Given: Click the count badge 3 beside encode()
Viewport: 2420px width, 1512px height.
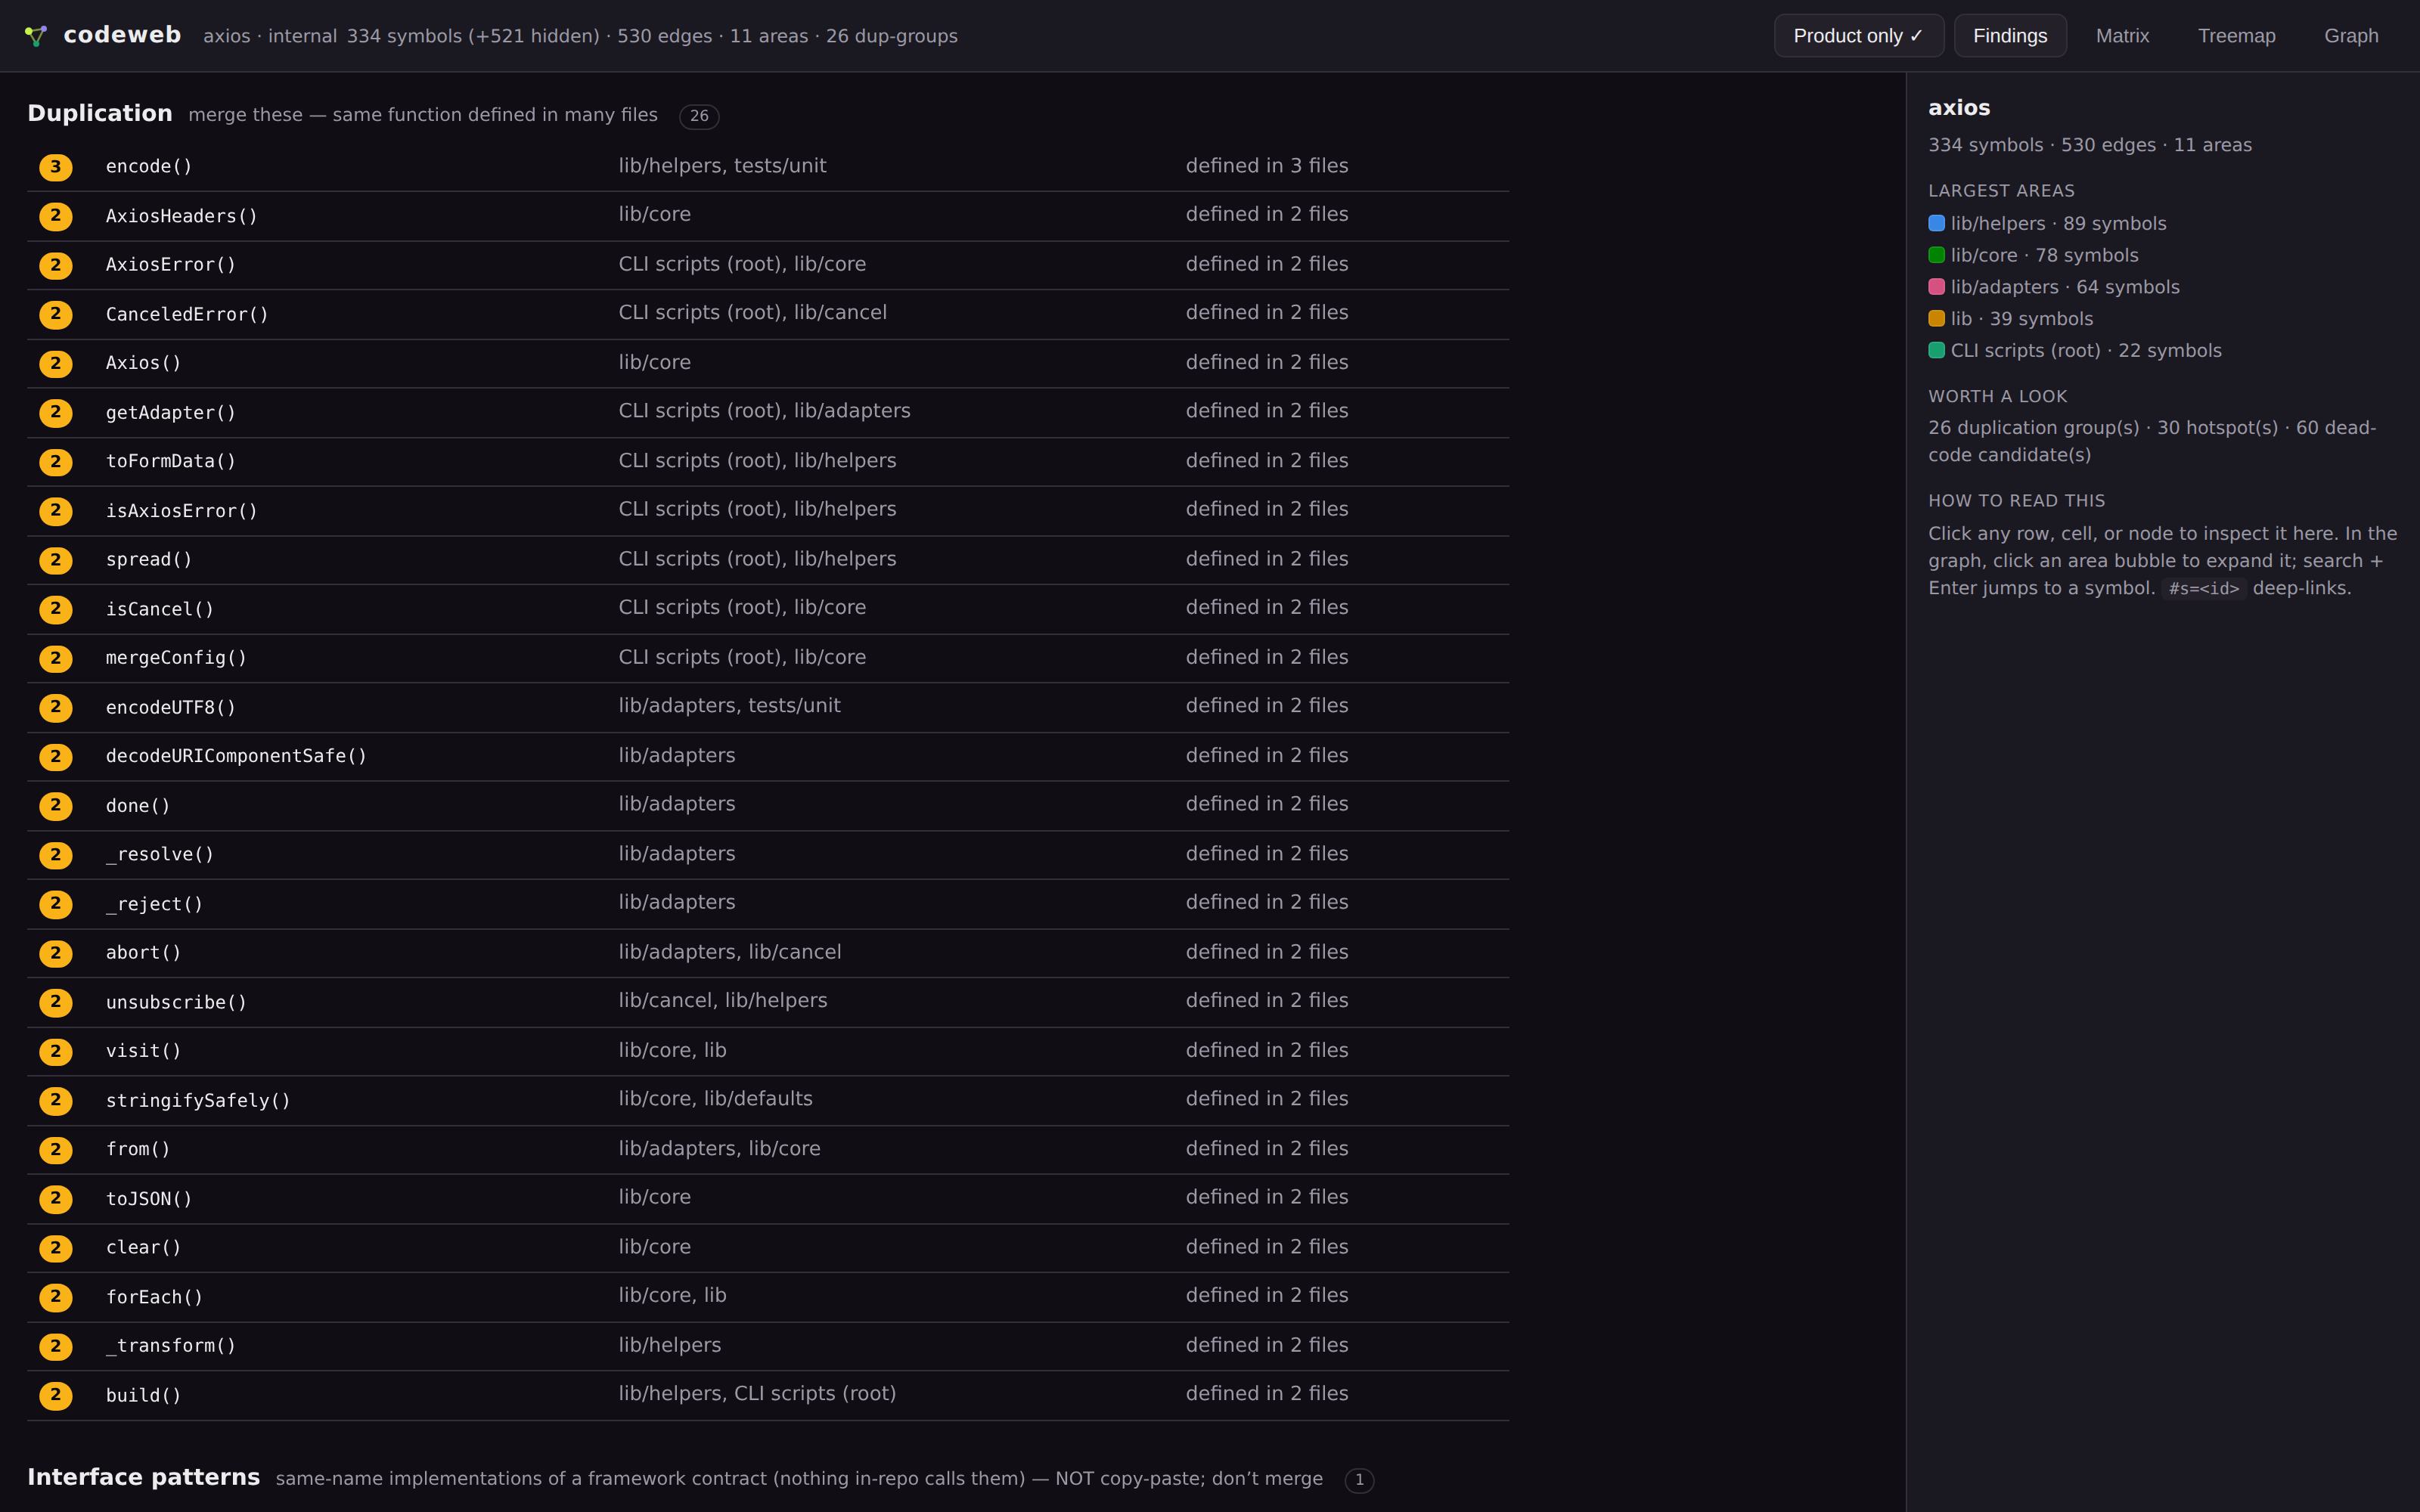Looking at the screenshot, I should pyautogui.click(x=56, y=167).
